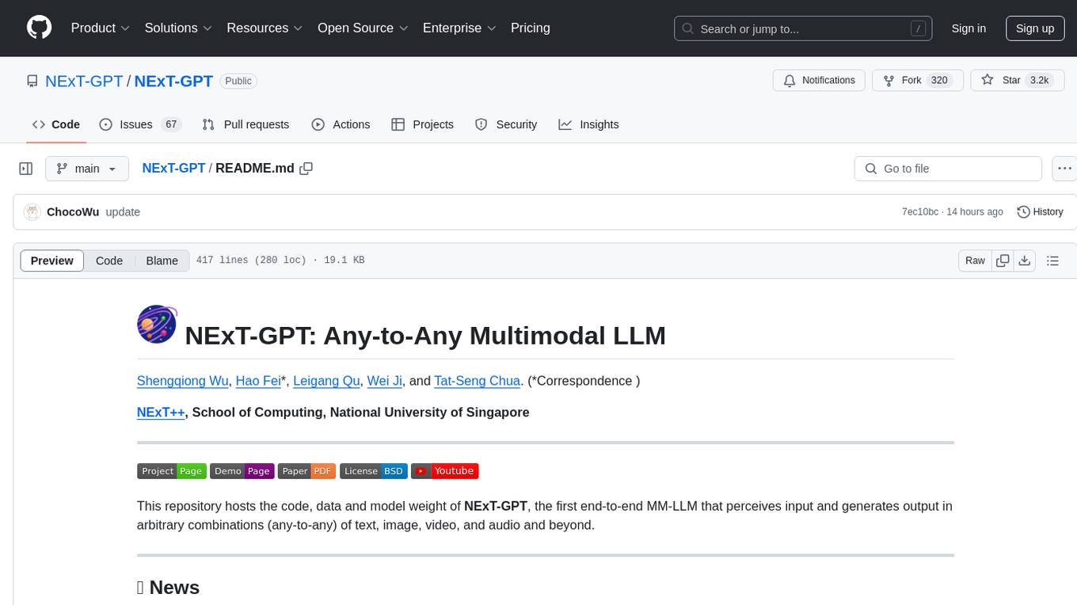Screen dimensions: 1077x605
Task: Open the Insights tab
Action: pos(588,124)
